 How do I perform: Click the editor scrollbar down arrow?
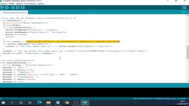[x=188, y=81]
